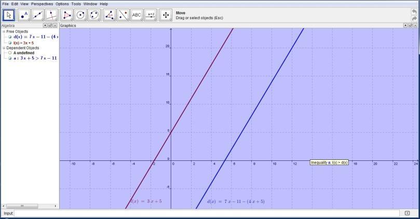Collapse the Free Objects tree node
Viewport: 420px width, 219px height.
[4, 32]
